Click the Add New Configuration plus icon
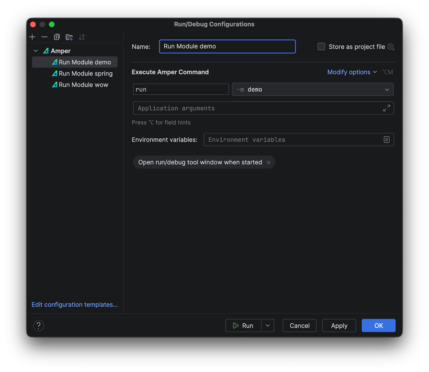Viewport: 429px width, 372px height. tap(32, 37)
